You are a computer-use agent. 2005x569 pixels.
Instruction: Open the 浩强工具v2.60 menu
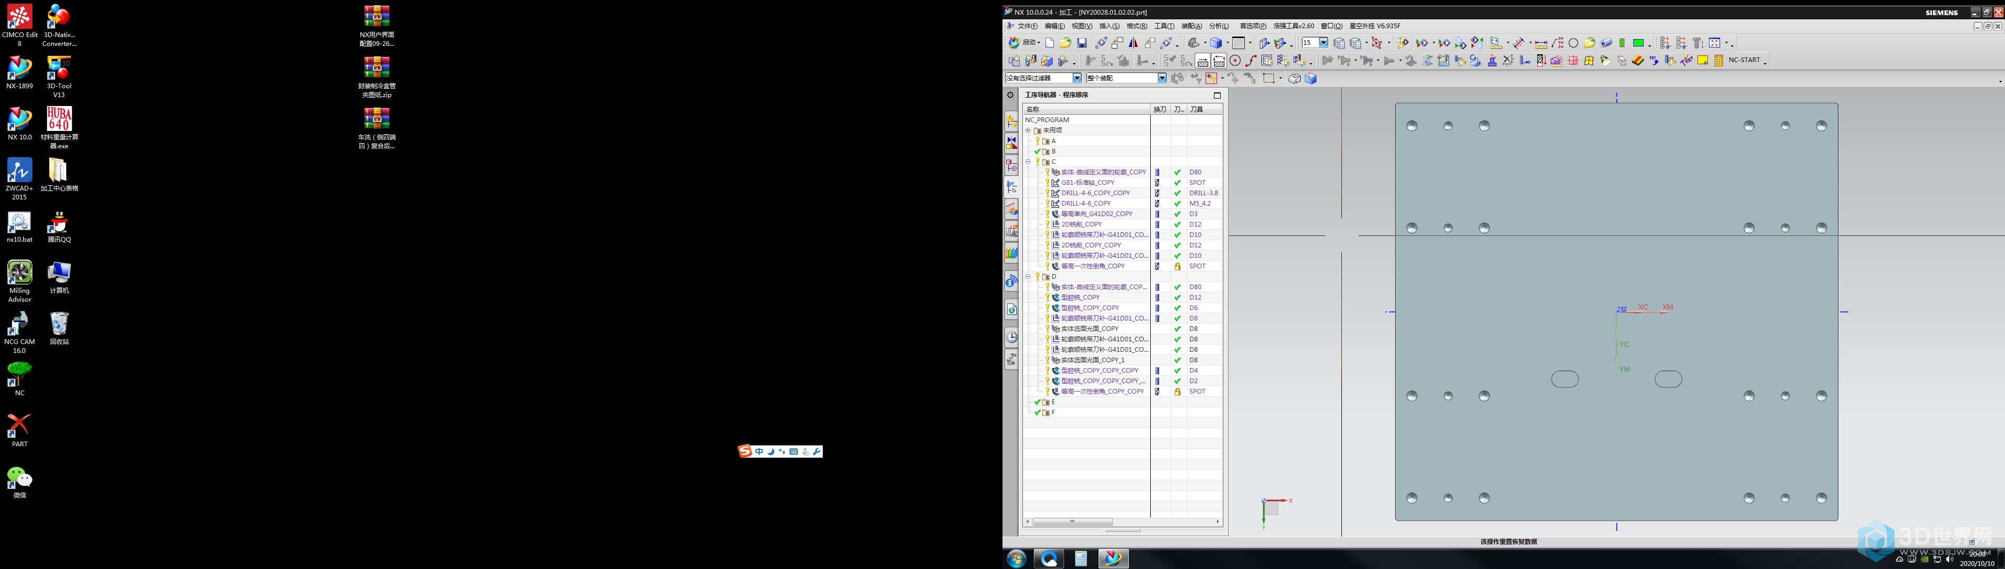tap(1294, 26)
